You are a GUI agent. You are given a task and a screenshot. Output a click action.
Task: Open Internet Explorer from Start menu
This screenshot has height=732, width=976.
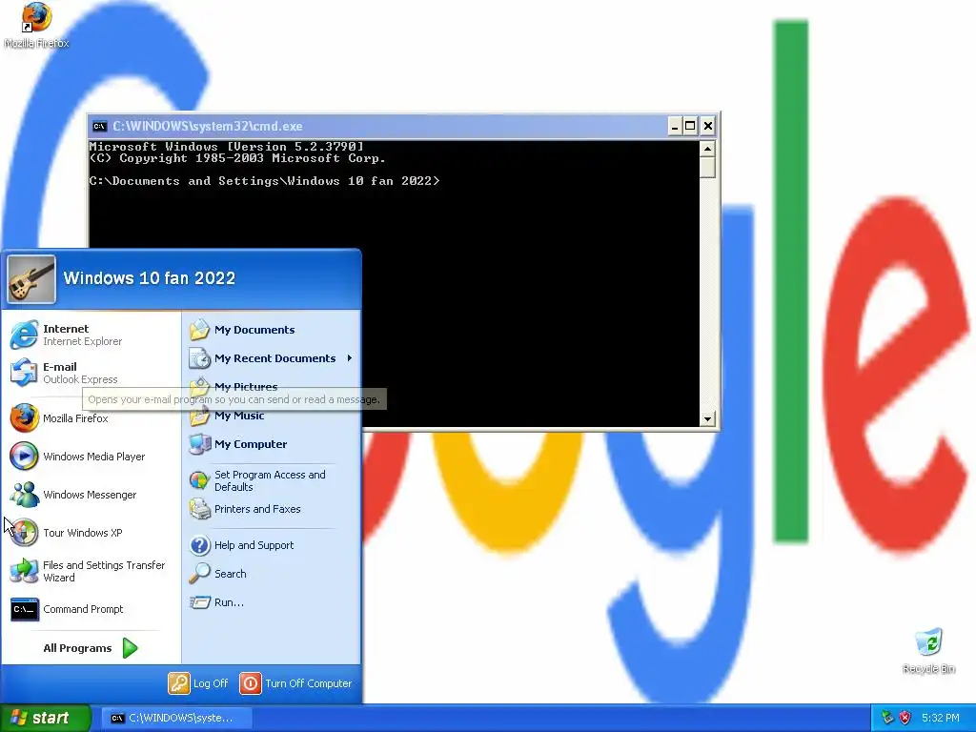tap(92, 335)
